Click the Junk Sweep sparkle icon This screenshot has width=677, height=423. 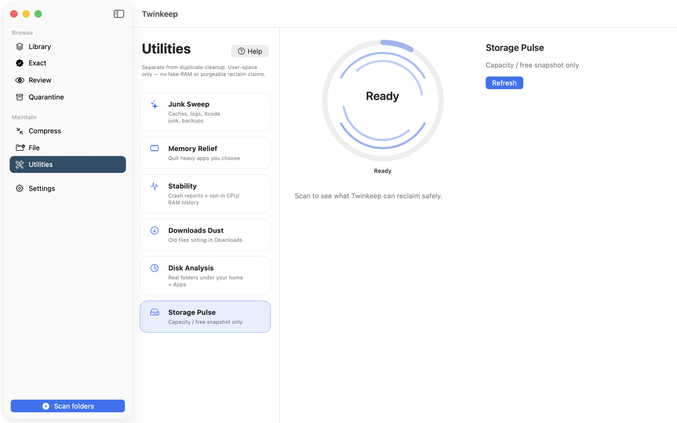(154, 105)
